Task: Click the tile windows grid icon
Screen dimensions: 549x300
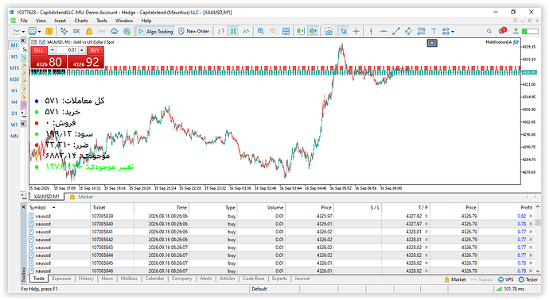Action: pos(286,31)
